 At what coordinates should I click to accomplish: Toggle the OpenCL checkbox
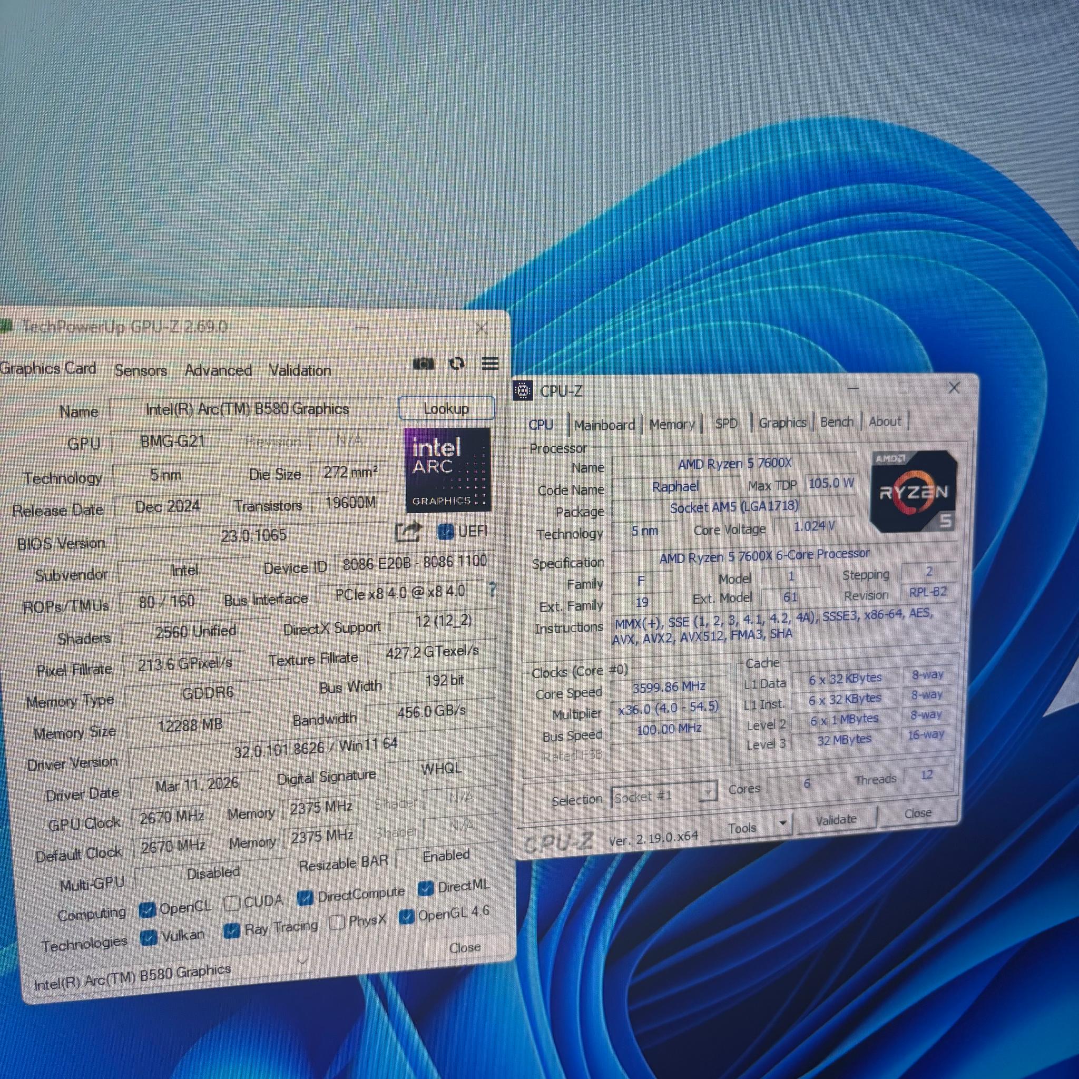pos(147,910)
